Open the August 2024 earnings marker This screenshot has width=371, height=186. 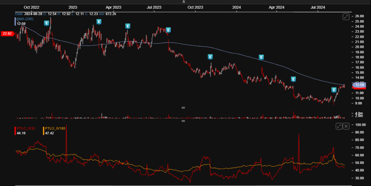(334, 90)
